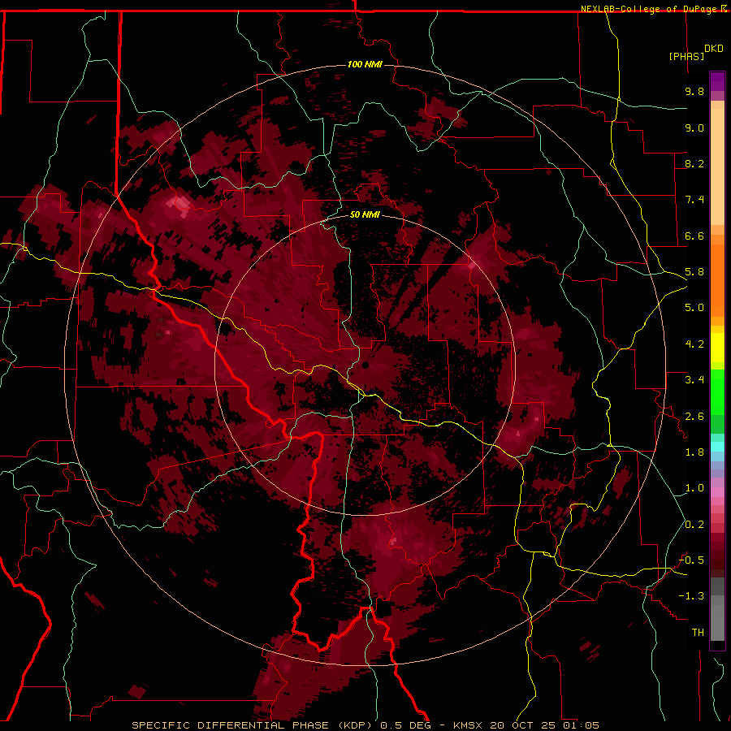731x731 pixels.
Task: Click the 6.6 scale value
Action: click(694, 236)
